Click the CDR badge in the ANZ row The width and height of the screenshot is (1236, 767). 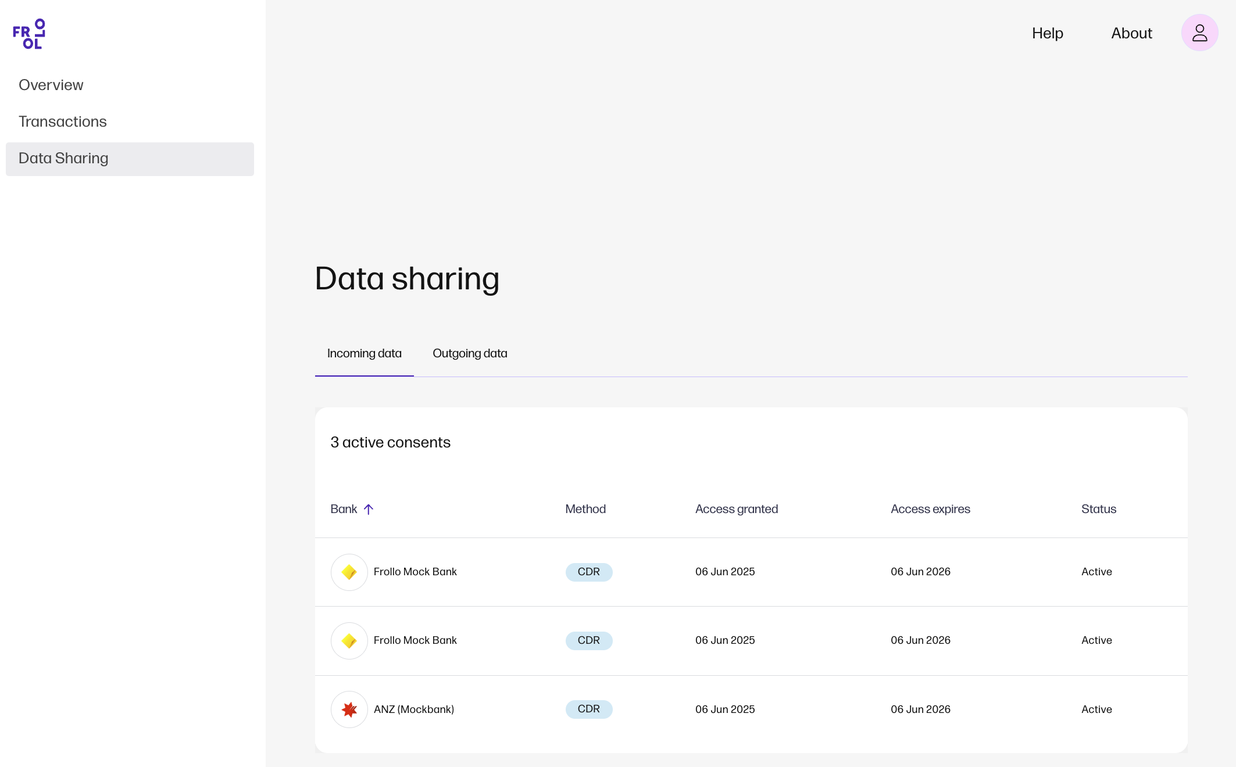(x=588, y=709)
